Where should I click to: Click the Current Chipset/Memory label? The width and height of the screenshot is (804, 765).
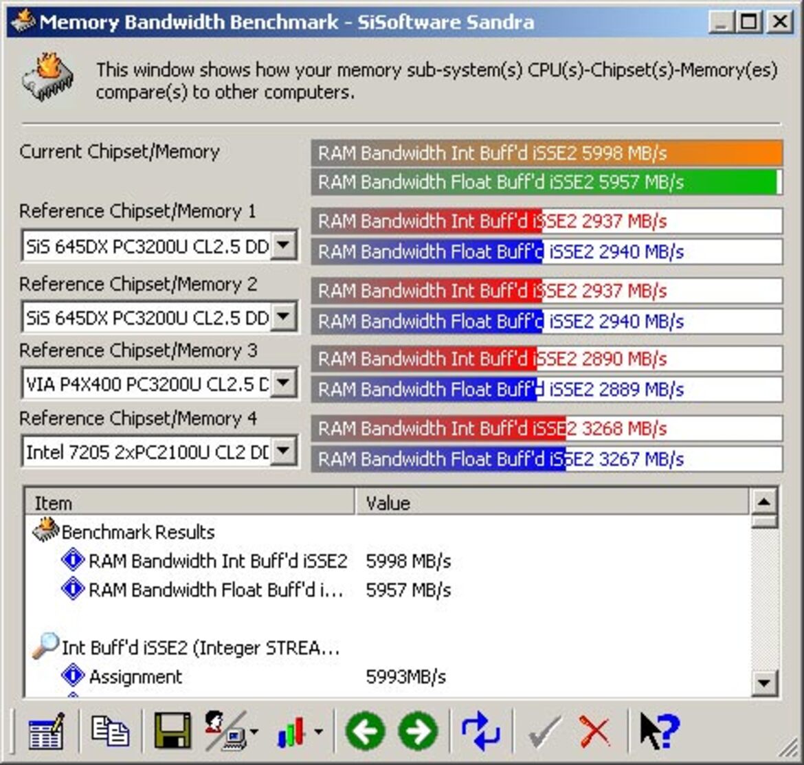(120, 152)
